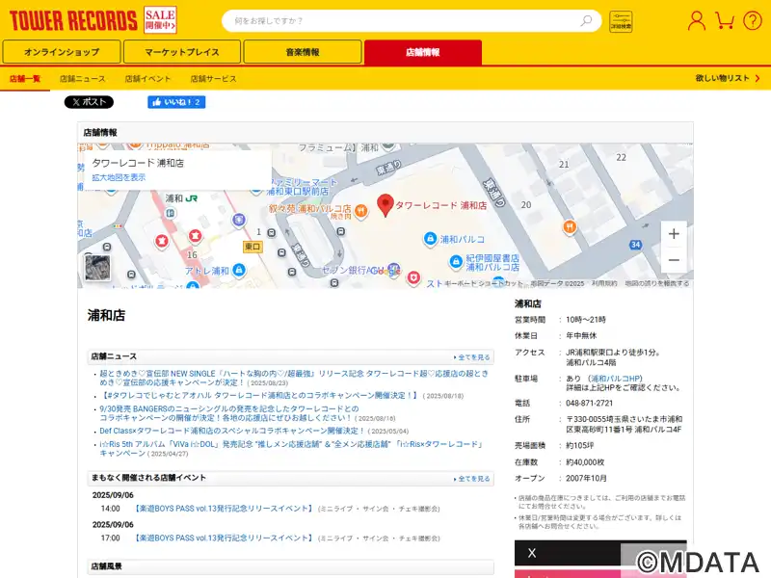Click the セブン銀行ATM label on map

[x=353, y=271]
